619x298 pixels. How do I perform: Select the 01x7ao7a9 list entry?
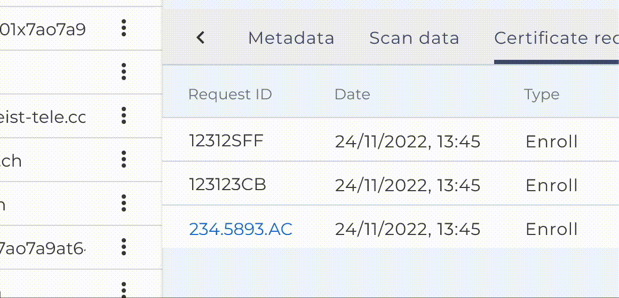coord(43,28)
